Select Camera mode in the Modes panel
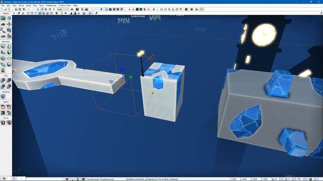 point(3,18)
